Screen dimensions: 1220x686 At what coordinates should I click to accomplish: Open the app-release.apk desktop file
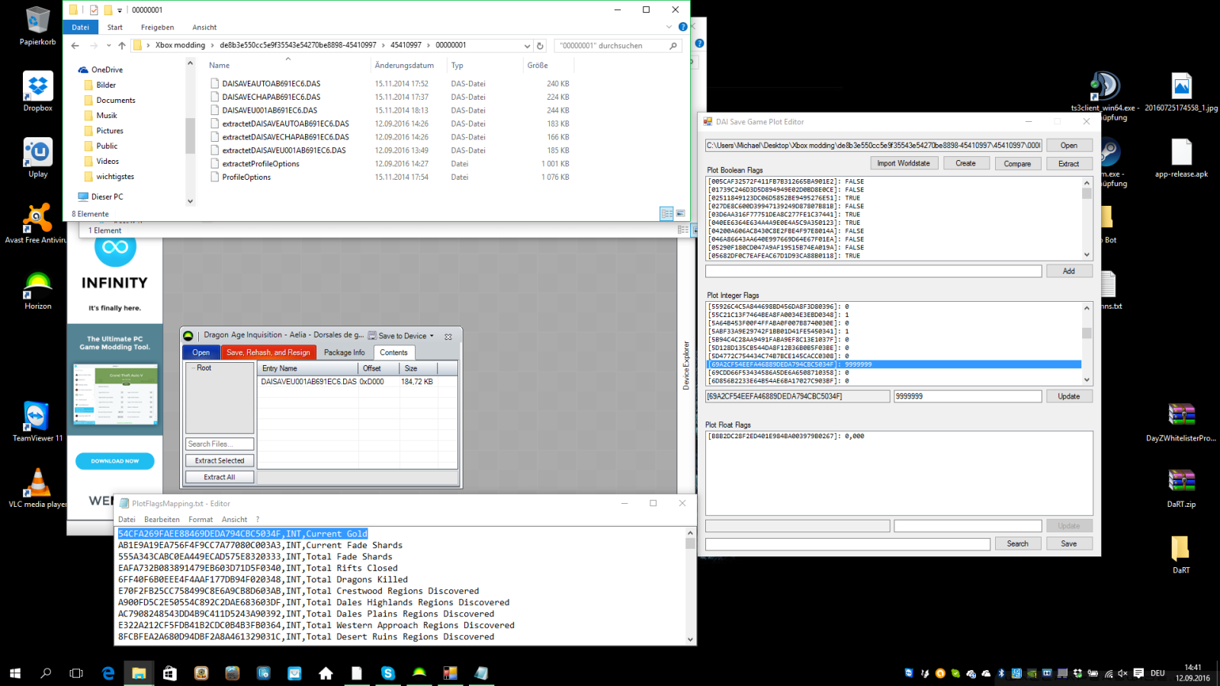coord(1181,158)
